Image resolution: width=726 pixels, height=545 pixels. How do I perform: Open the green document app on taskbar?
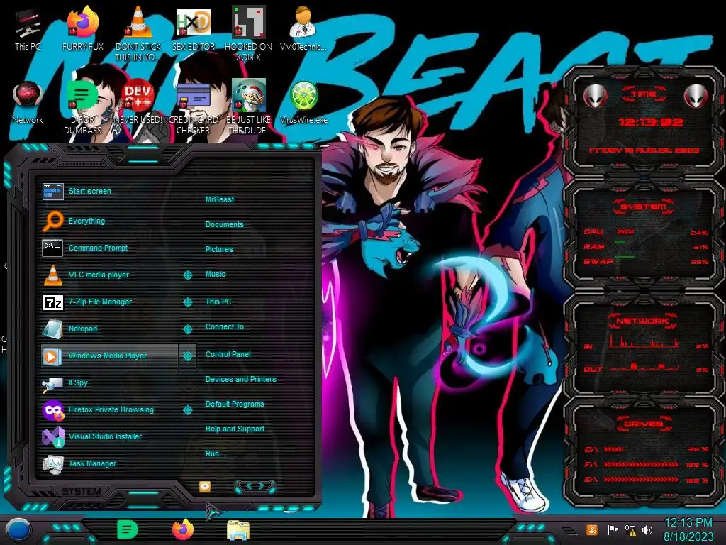click(x=128, y=529)
